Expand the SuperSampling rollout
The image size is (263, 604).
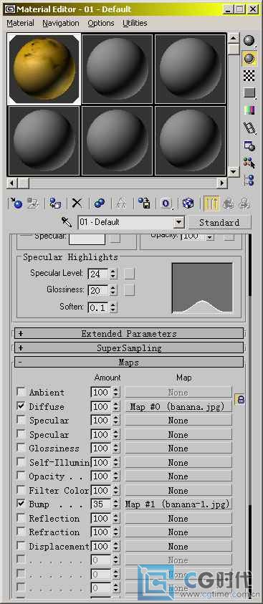coord(129,347)
